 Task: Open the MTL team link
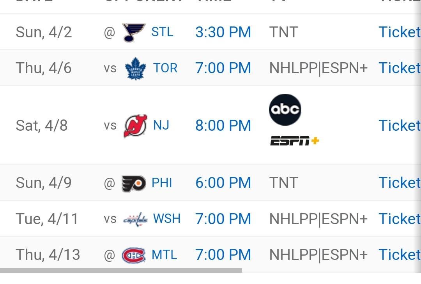pos(165,255)
